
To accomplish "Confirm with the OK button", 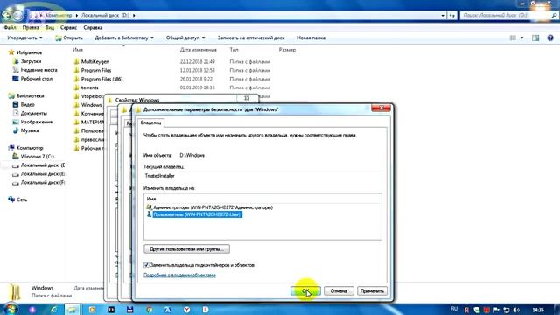I will point(305,291).
